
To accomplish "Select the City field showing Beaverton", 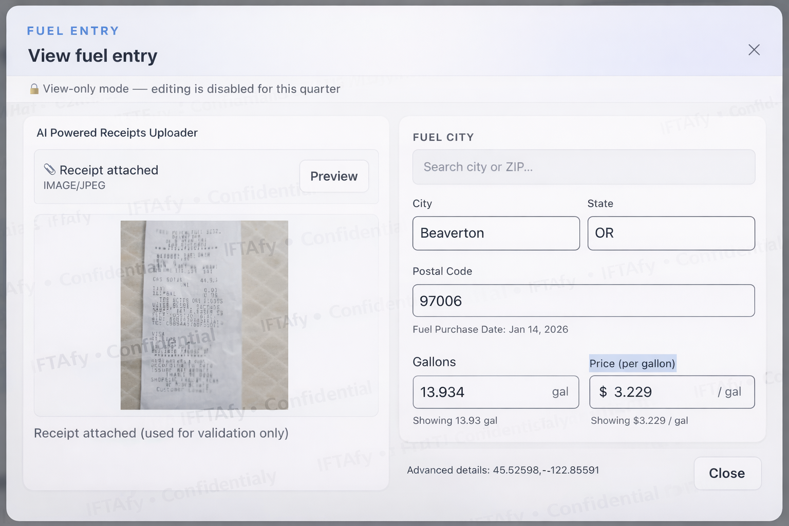I will tap(495, 233).
